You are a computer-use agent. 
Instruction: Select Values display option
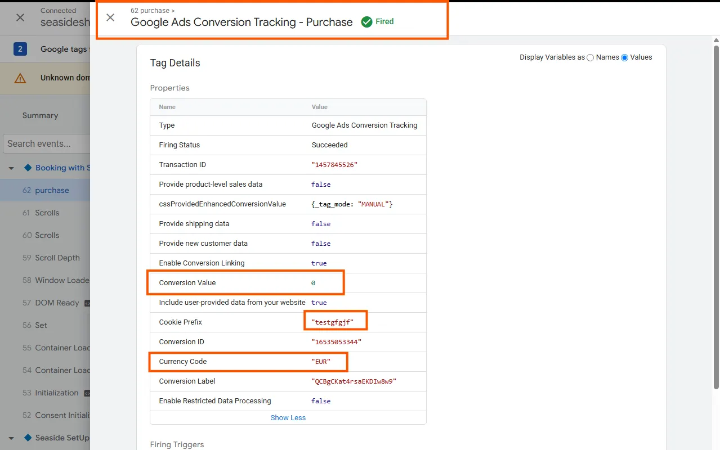pos(624,57)
